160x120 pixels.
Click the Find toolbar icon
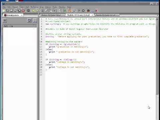point(60,11)
